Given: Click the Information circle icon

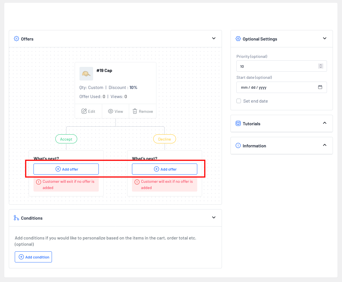Looking at the screenshot, I should coord(238,146).
